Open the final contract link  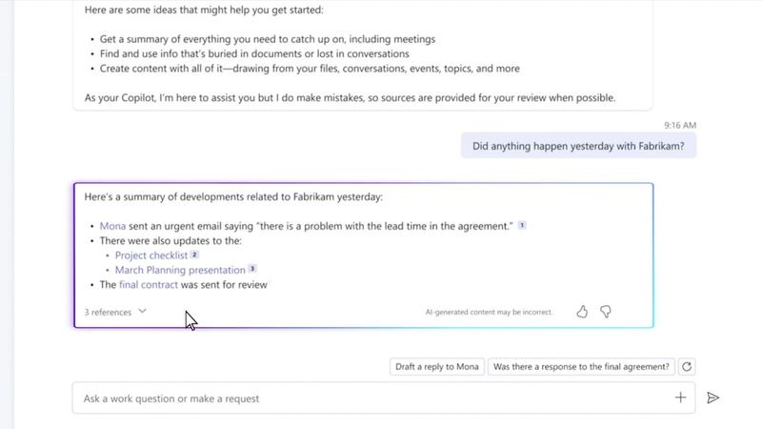click(x=149, y=284)
